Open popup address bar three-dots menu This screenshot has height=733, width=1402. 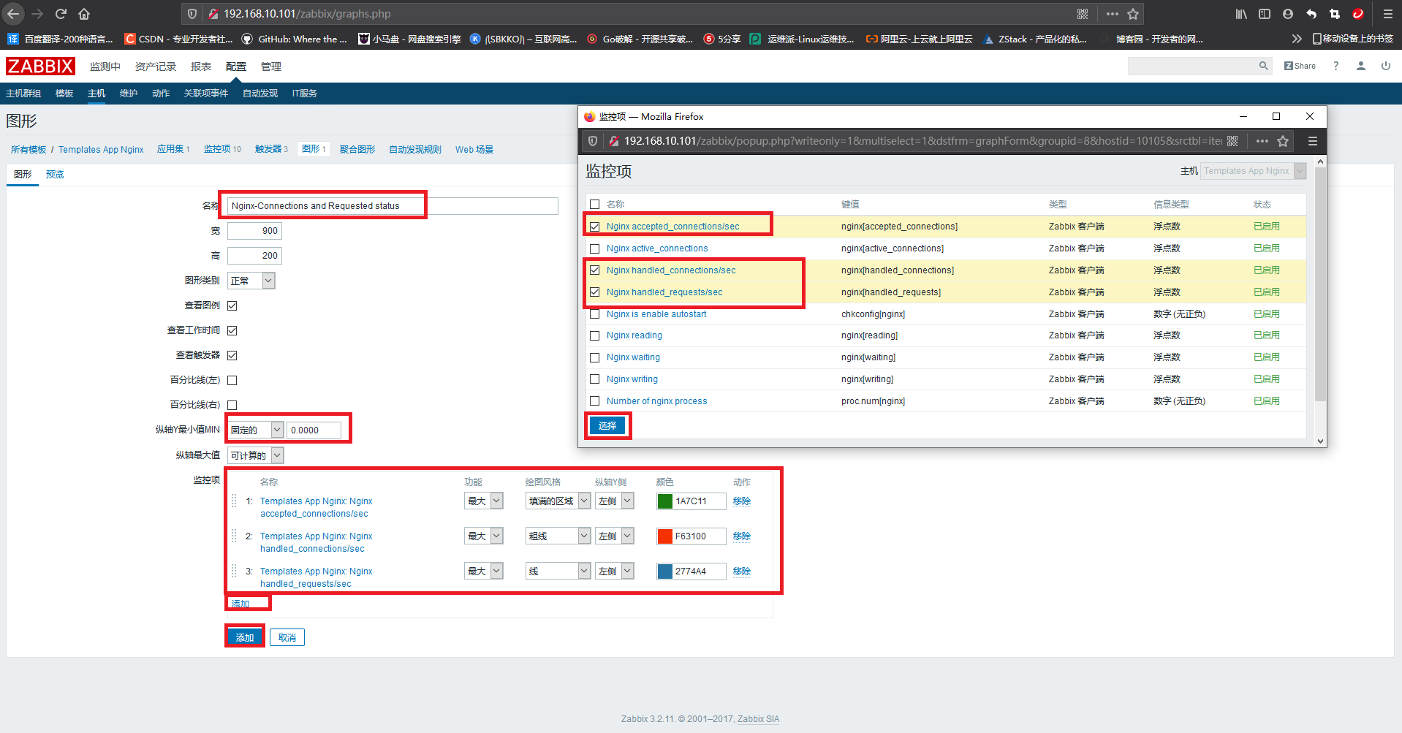click(x=1262, y=141)
